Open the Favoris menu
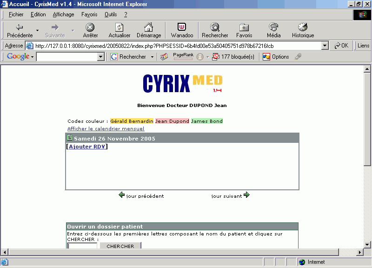Image resolution: width=372 pixels, height=268 pixels. coord(89,14)
